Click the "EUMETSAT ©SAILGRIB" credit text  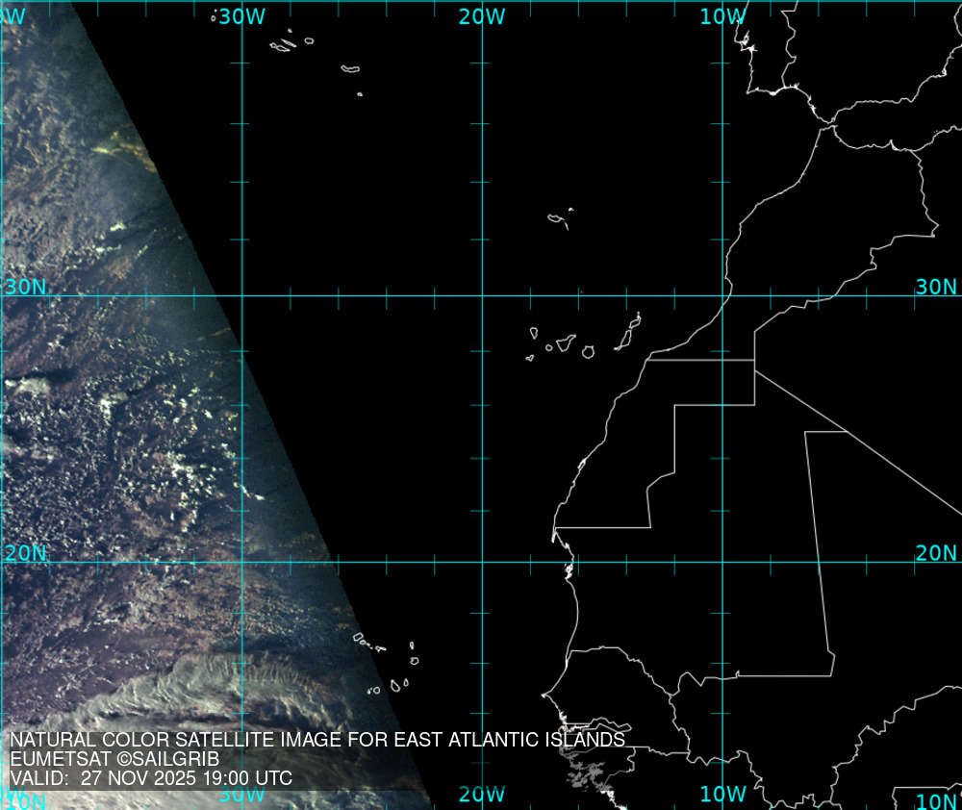pos(114,759)
